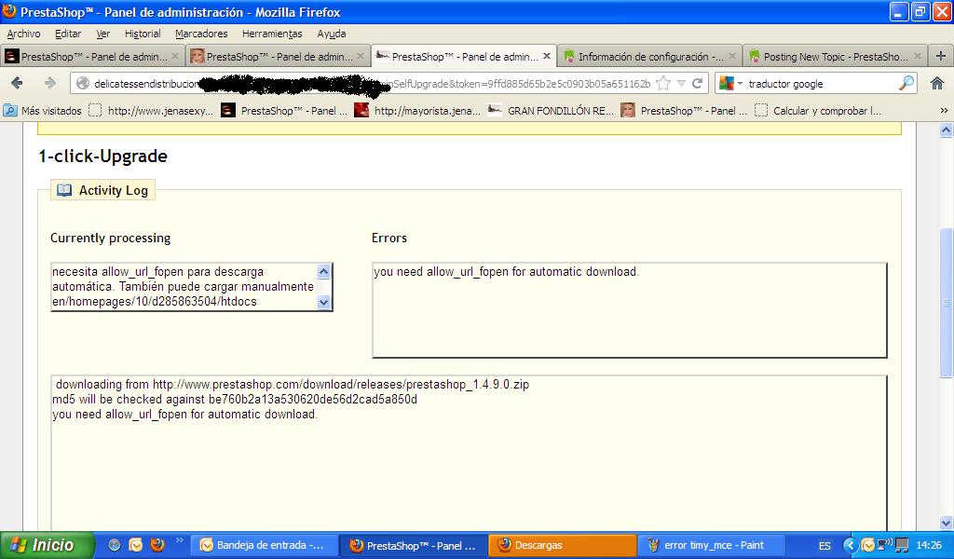
Task: Switch to Posting New Topic tab
Action: (834, 57)
